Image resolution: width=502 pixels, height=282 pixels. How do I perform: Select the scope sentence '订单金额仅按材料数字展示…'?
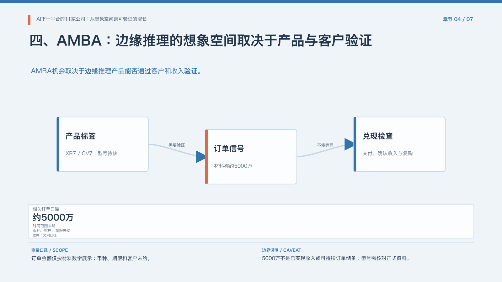click(92, 258)
